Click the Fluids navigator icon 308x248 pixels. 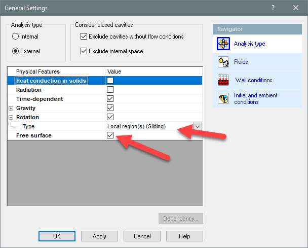coord(223,62)
